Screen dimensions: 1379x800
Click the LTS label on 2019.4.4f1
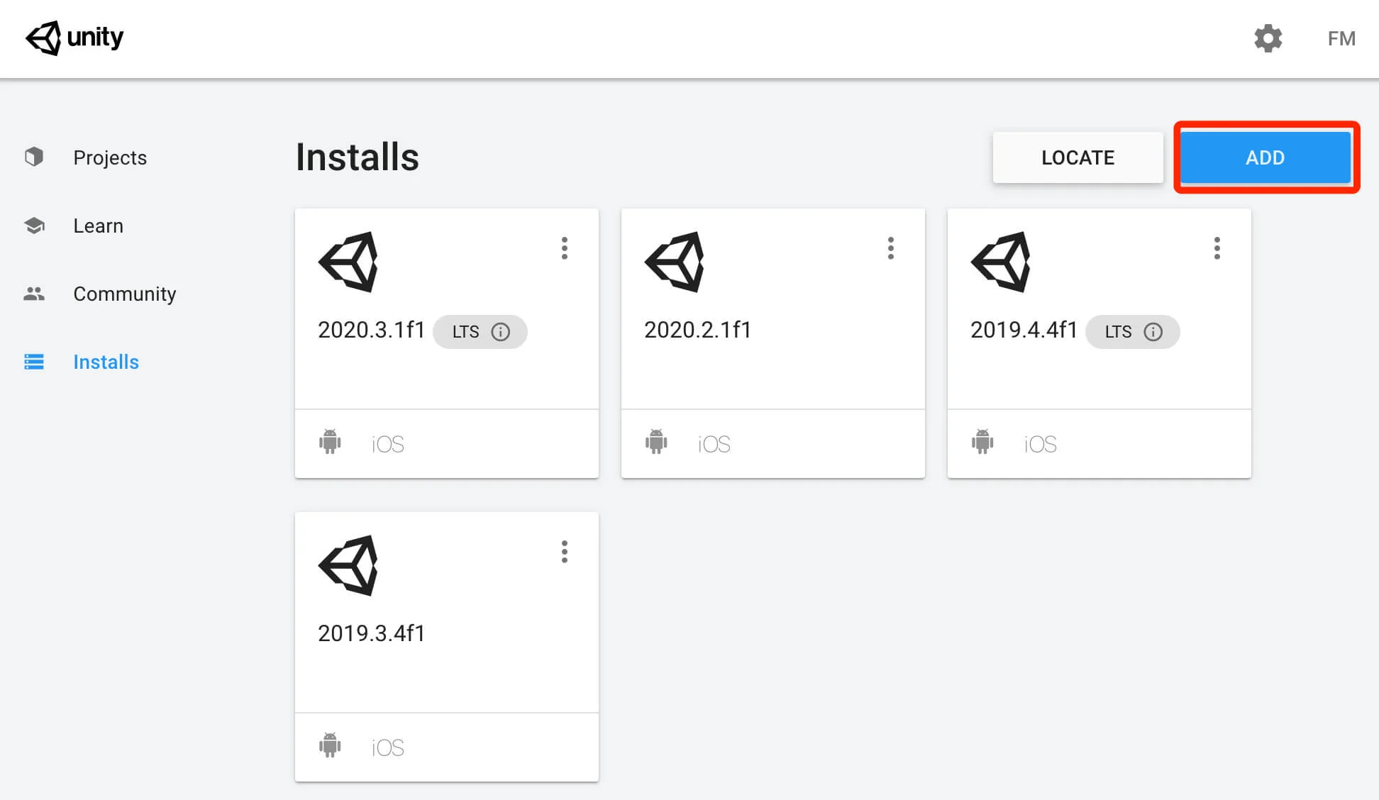[1119, 332]
